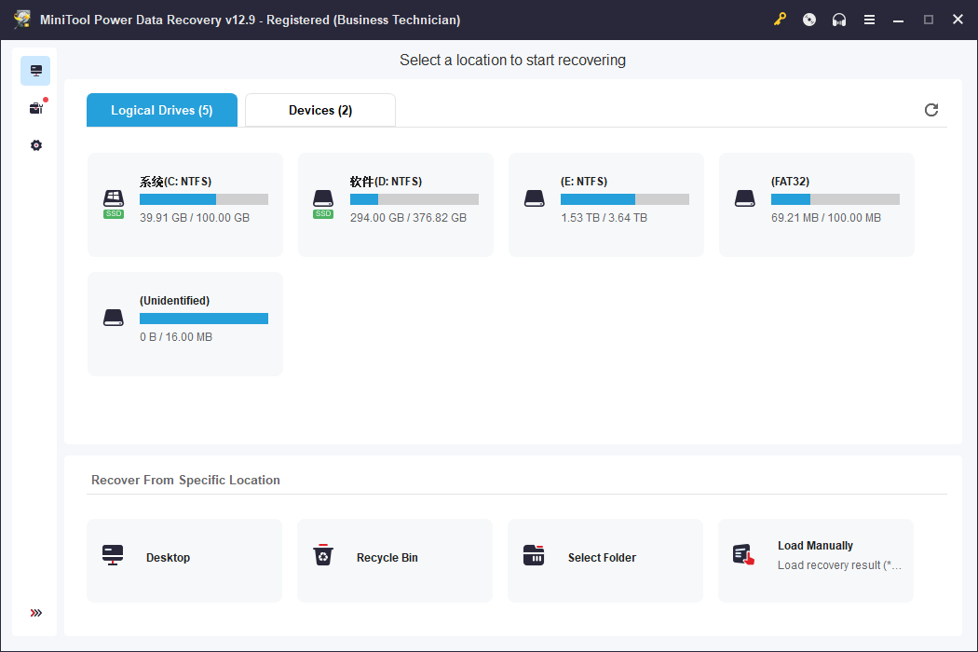Image resolution: width=978 pixels, height=652 pixels.
Task: Select the (Unidentified) partition label
Action: [175, 301]
